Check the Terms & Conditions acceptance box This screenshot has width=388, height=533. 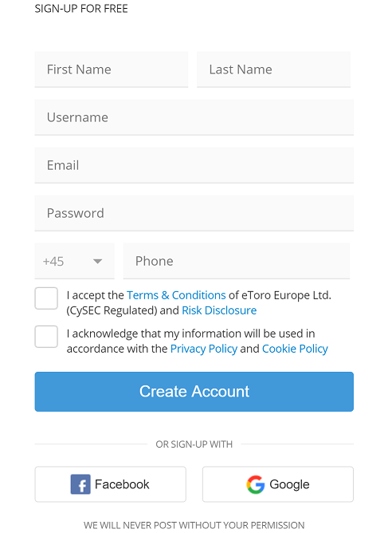point(46,298)
